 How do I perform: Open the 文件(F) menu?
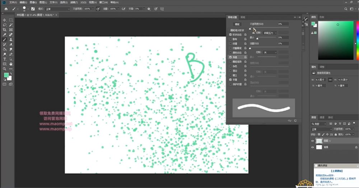[13, 2]
